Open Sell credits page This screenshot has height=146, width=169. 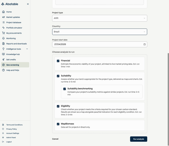(x=15, y=59)
